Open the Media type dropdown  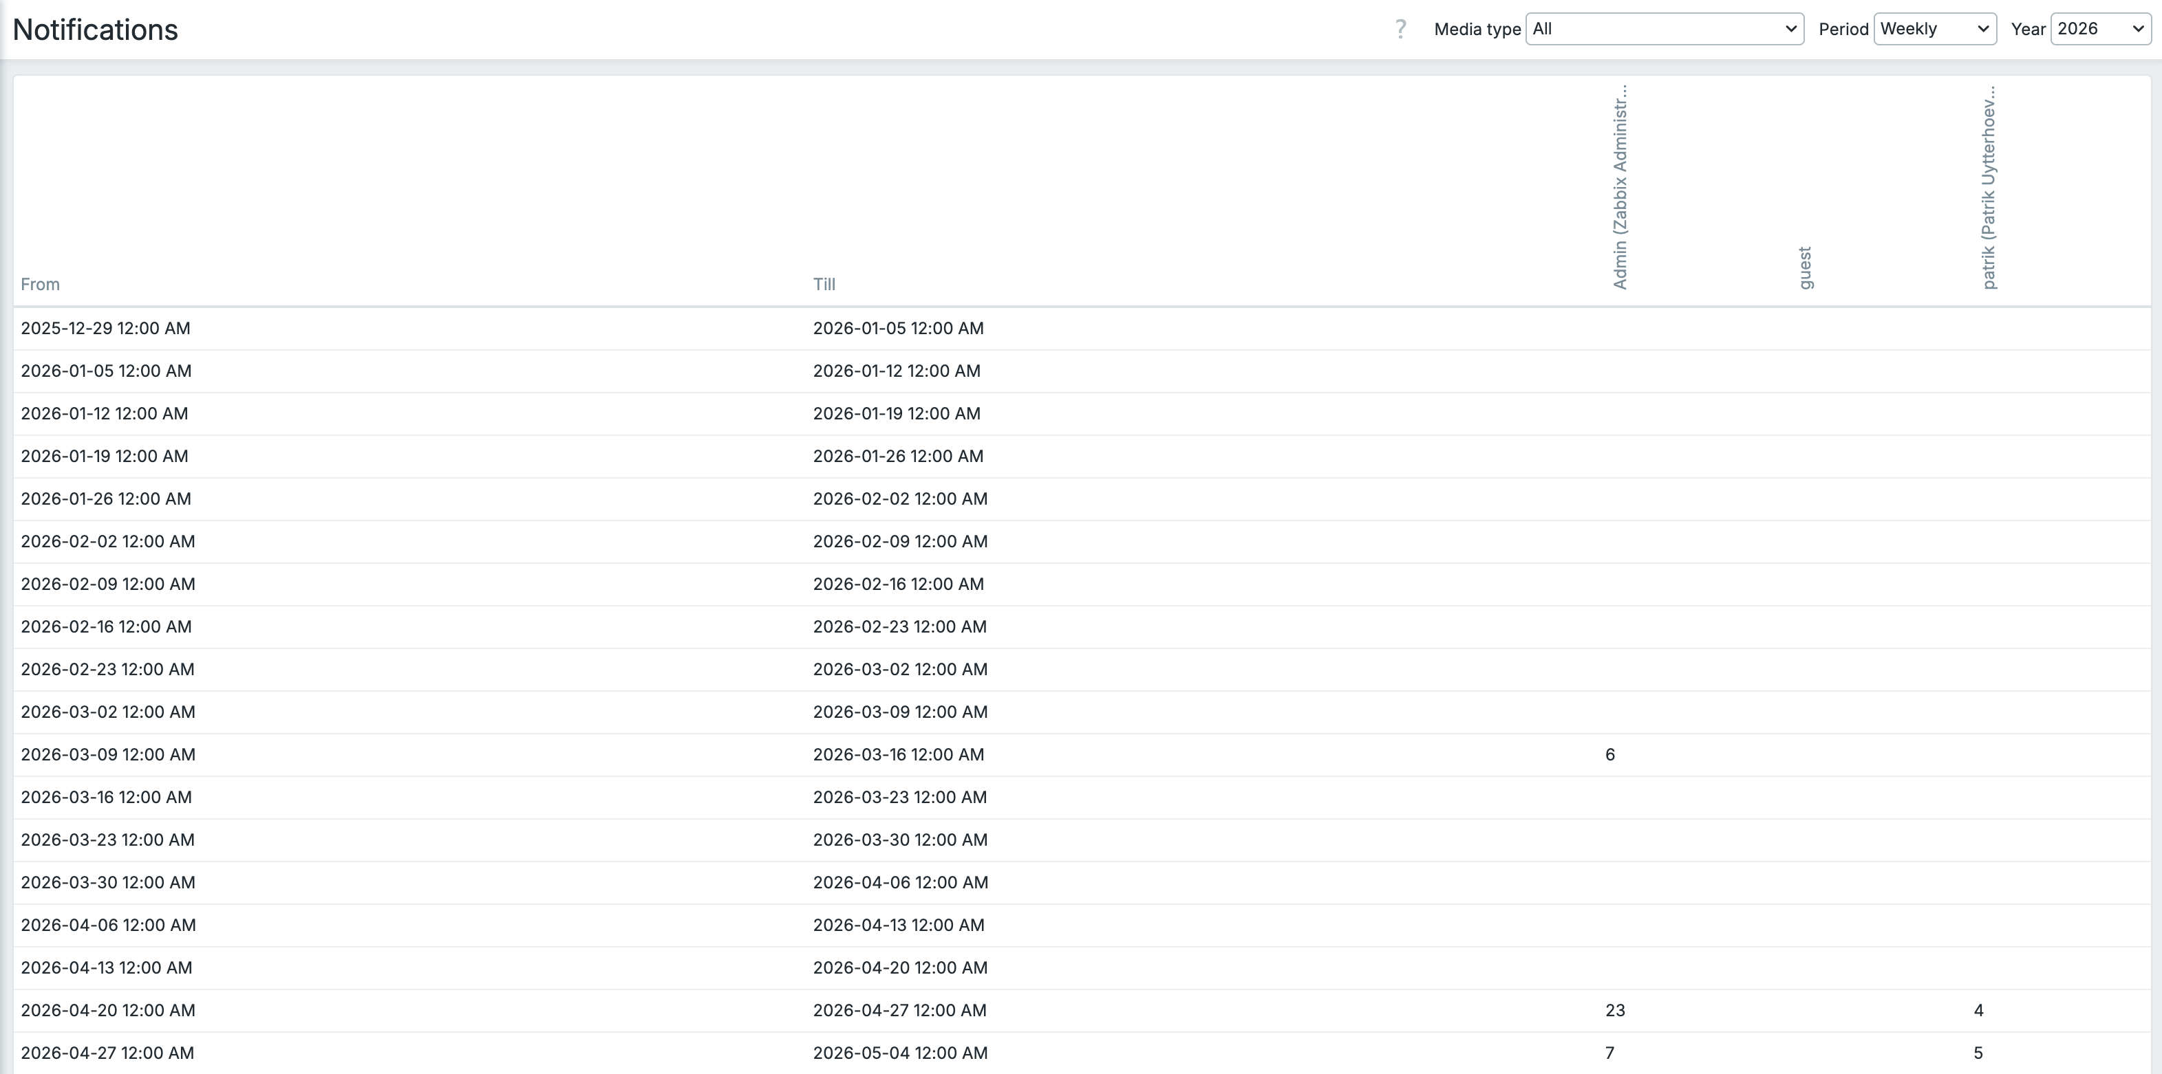1665,30
